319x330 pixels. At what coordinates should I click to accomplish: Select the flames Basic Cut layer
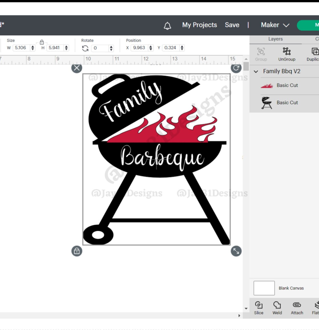point(287,85)
